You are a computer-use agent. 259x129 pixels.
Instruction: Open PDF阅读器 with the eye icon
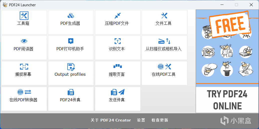point(24,48)
